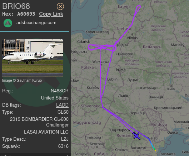Click the Београд city marker on map
The height and width of the screenshot is (156, 189).
pos(97,147)
